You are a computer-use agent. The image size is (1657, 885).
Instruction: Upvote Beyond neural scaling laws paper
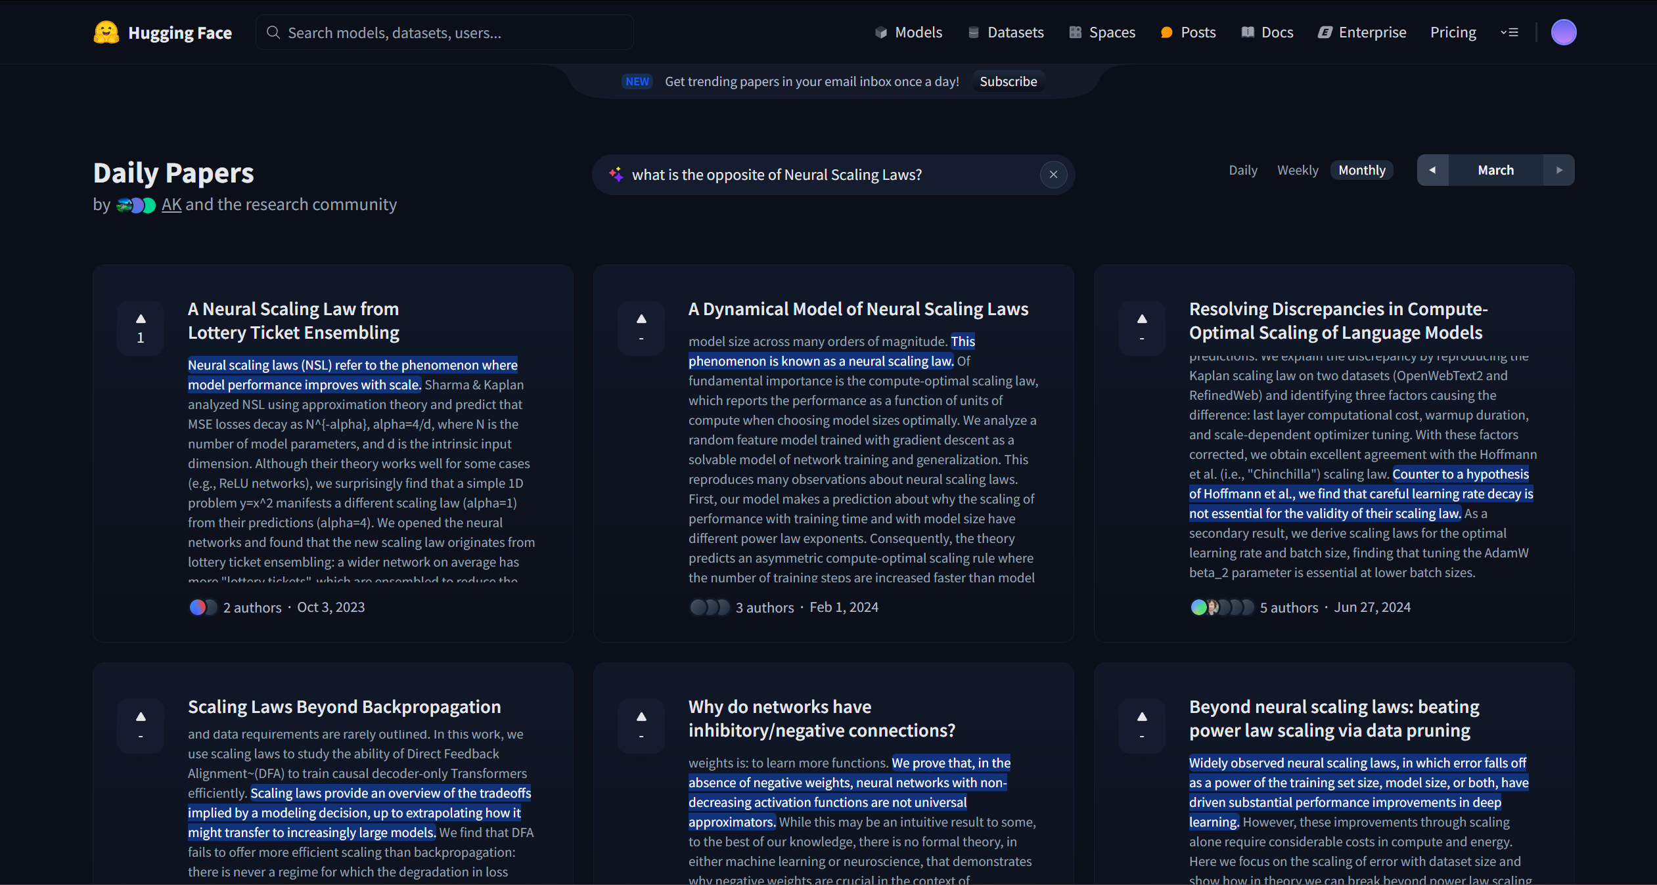coord(1142,725)
